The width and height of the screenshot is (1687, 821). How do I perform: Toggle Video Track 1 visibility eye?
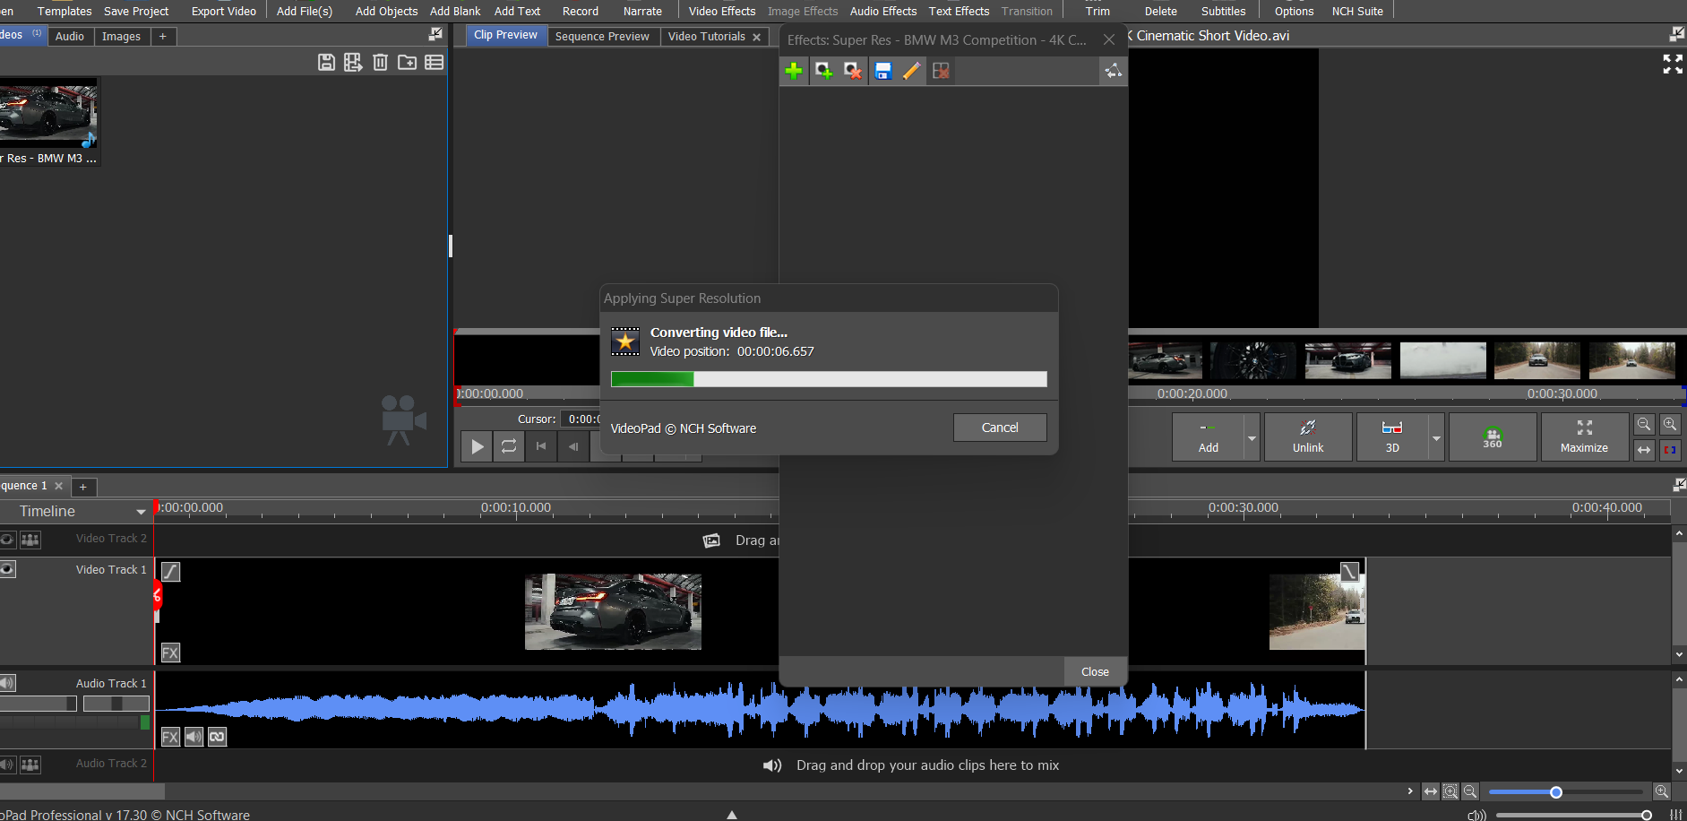[8, 569]
